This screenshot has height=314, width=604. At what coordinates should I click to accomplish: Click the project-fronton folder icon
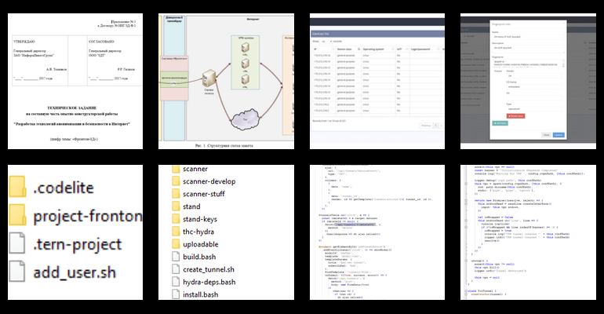(x=17, y=215)
